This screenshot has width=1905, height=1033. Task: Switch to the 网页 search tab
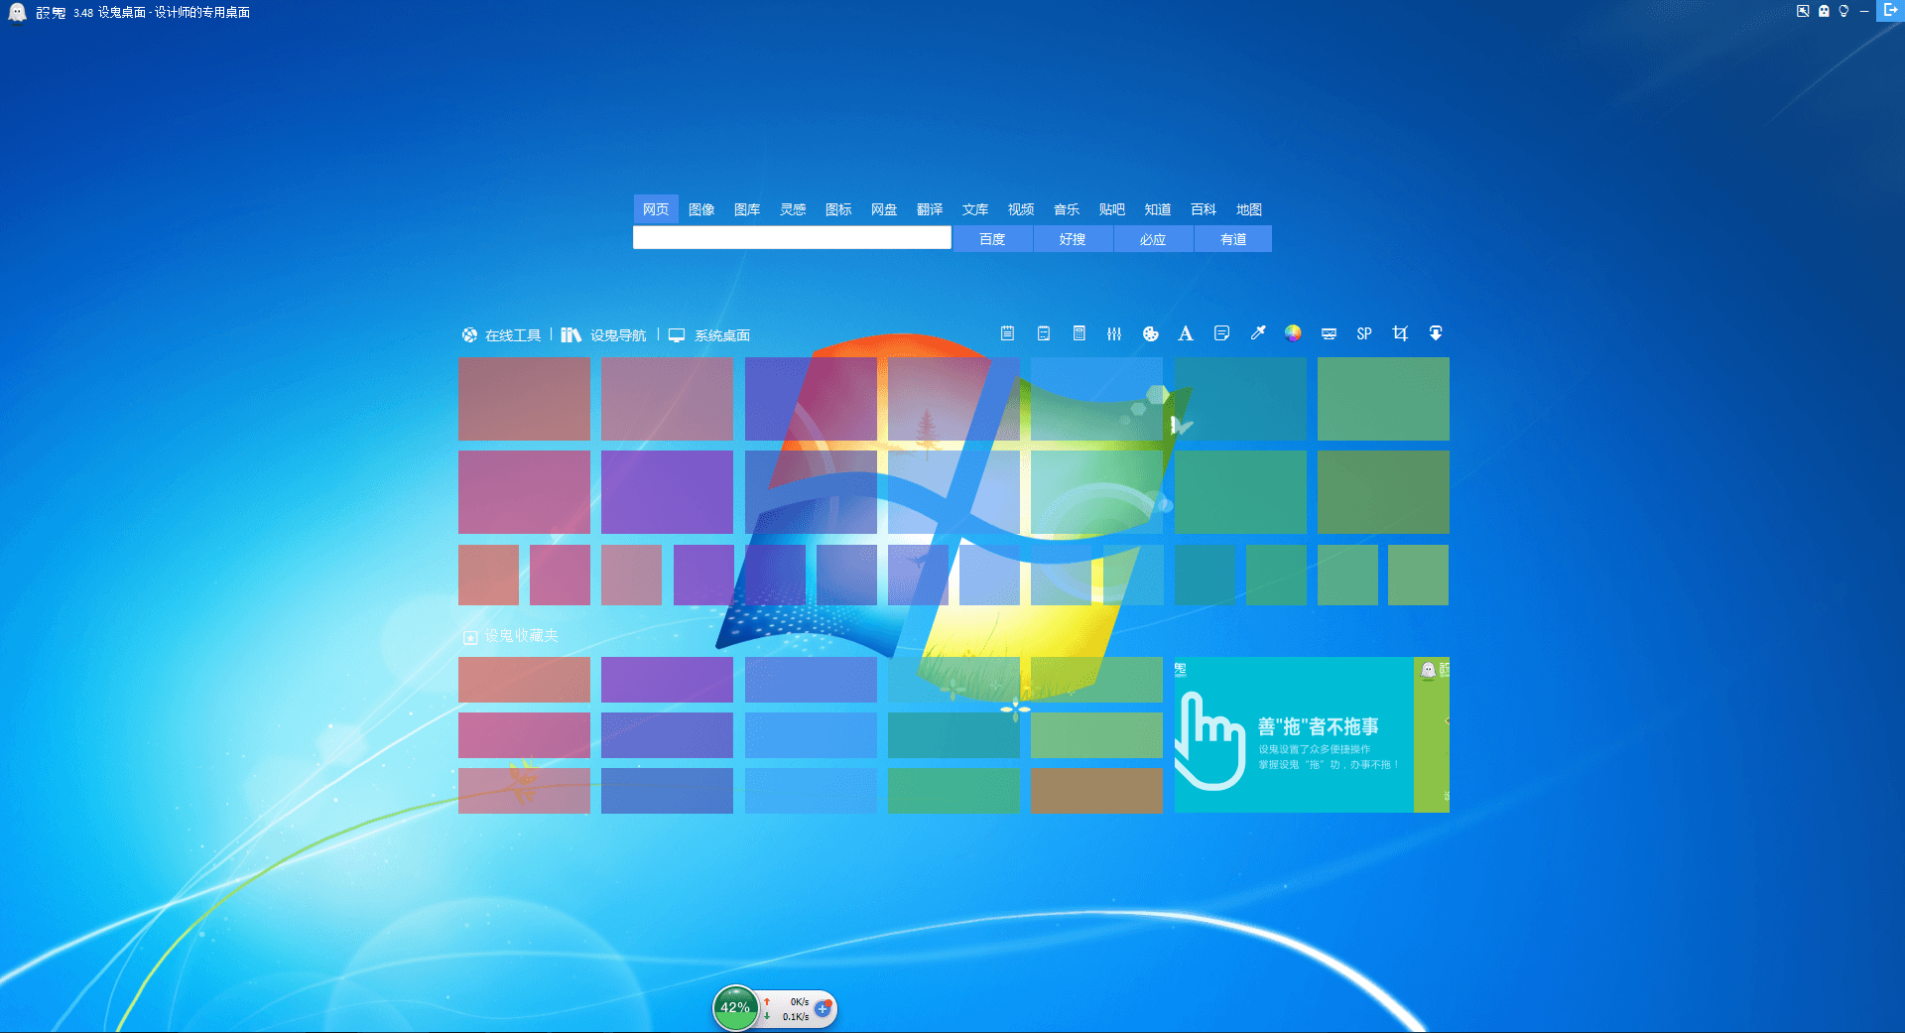(x=656, y=209)
